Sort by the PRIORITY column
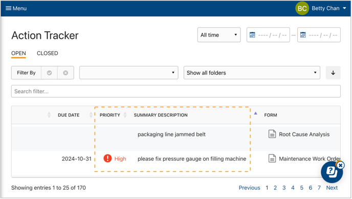Image resolution: width=352 pixels, height=199 pixels. tap(110, 115)
